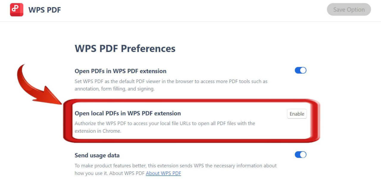
Task: Click the Open PDFs in WPS PDF extension label
Action: coord(120,71)
